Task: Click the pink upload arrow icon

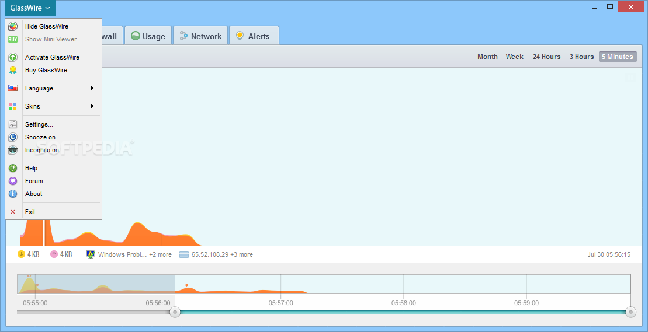Action: [x=54, y=254]
